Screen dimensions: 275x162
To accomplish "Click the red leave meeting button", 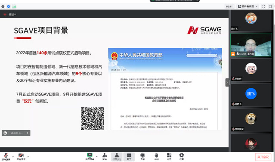I will point(263,157).
